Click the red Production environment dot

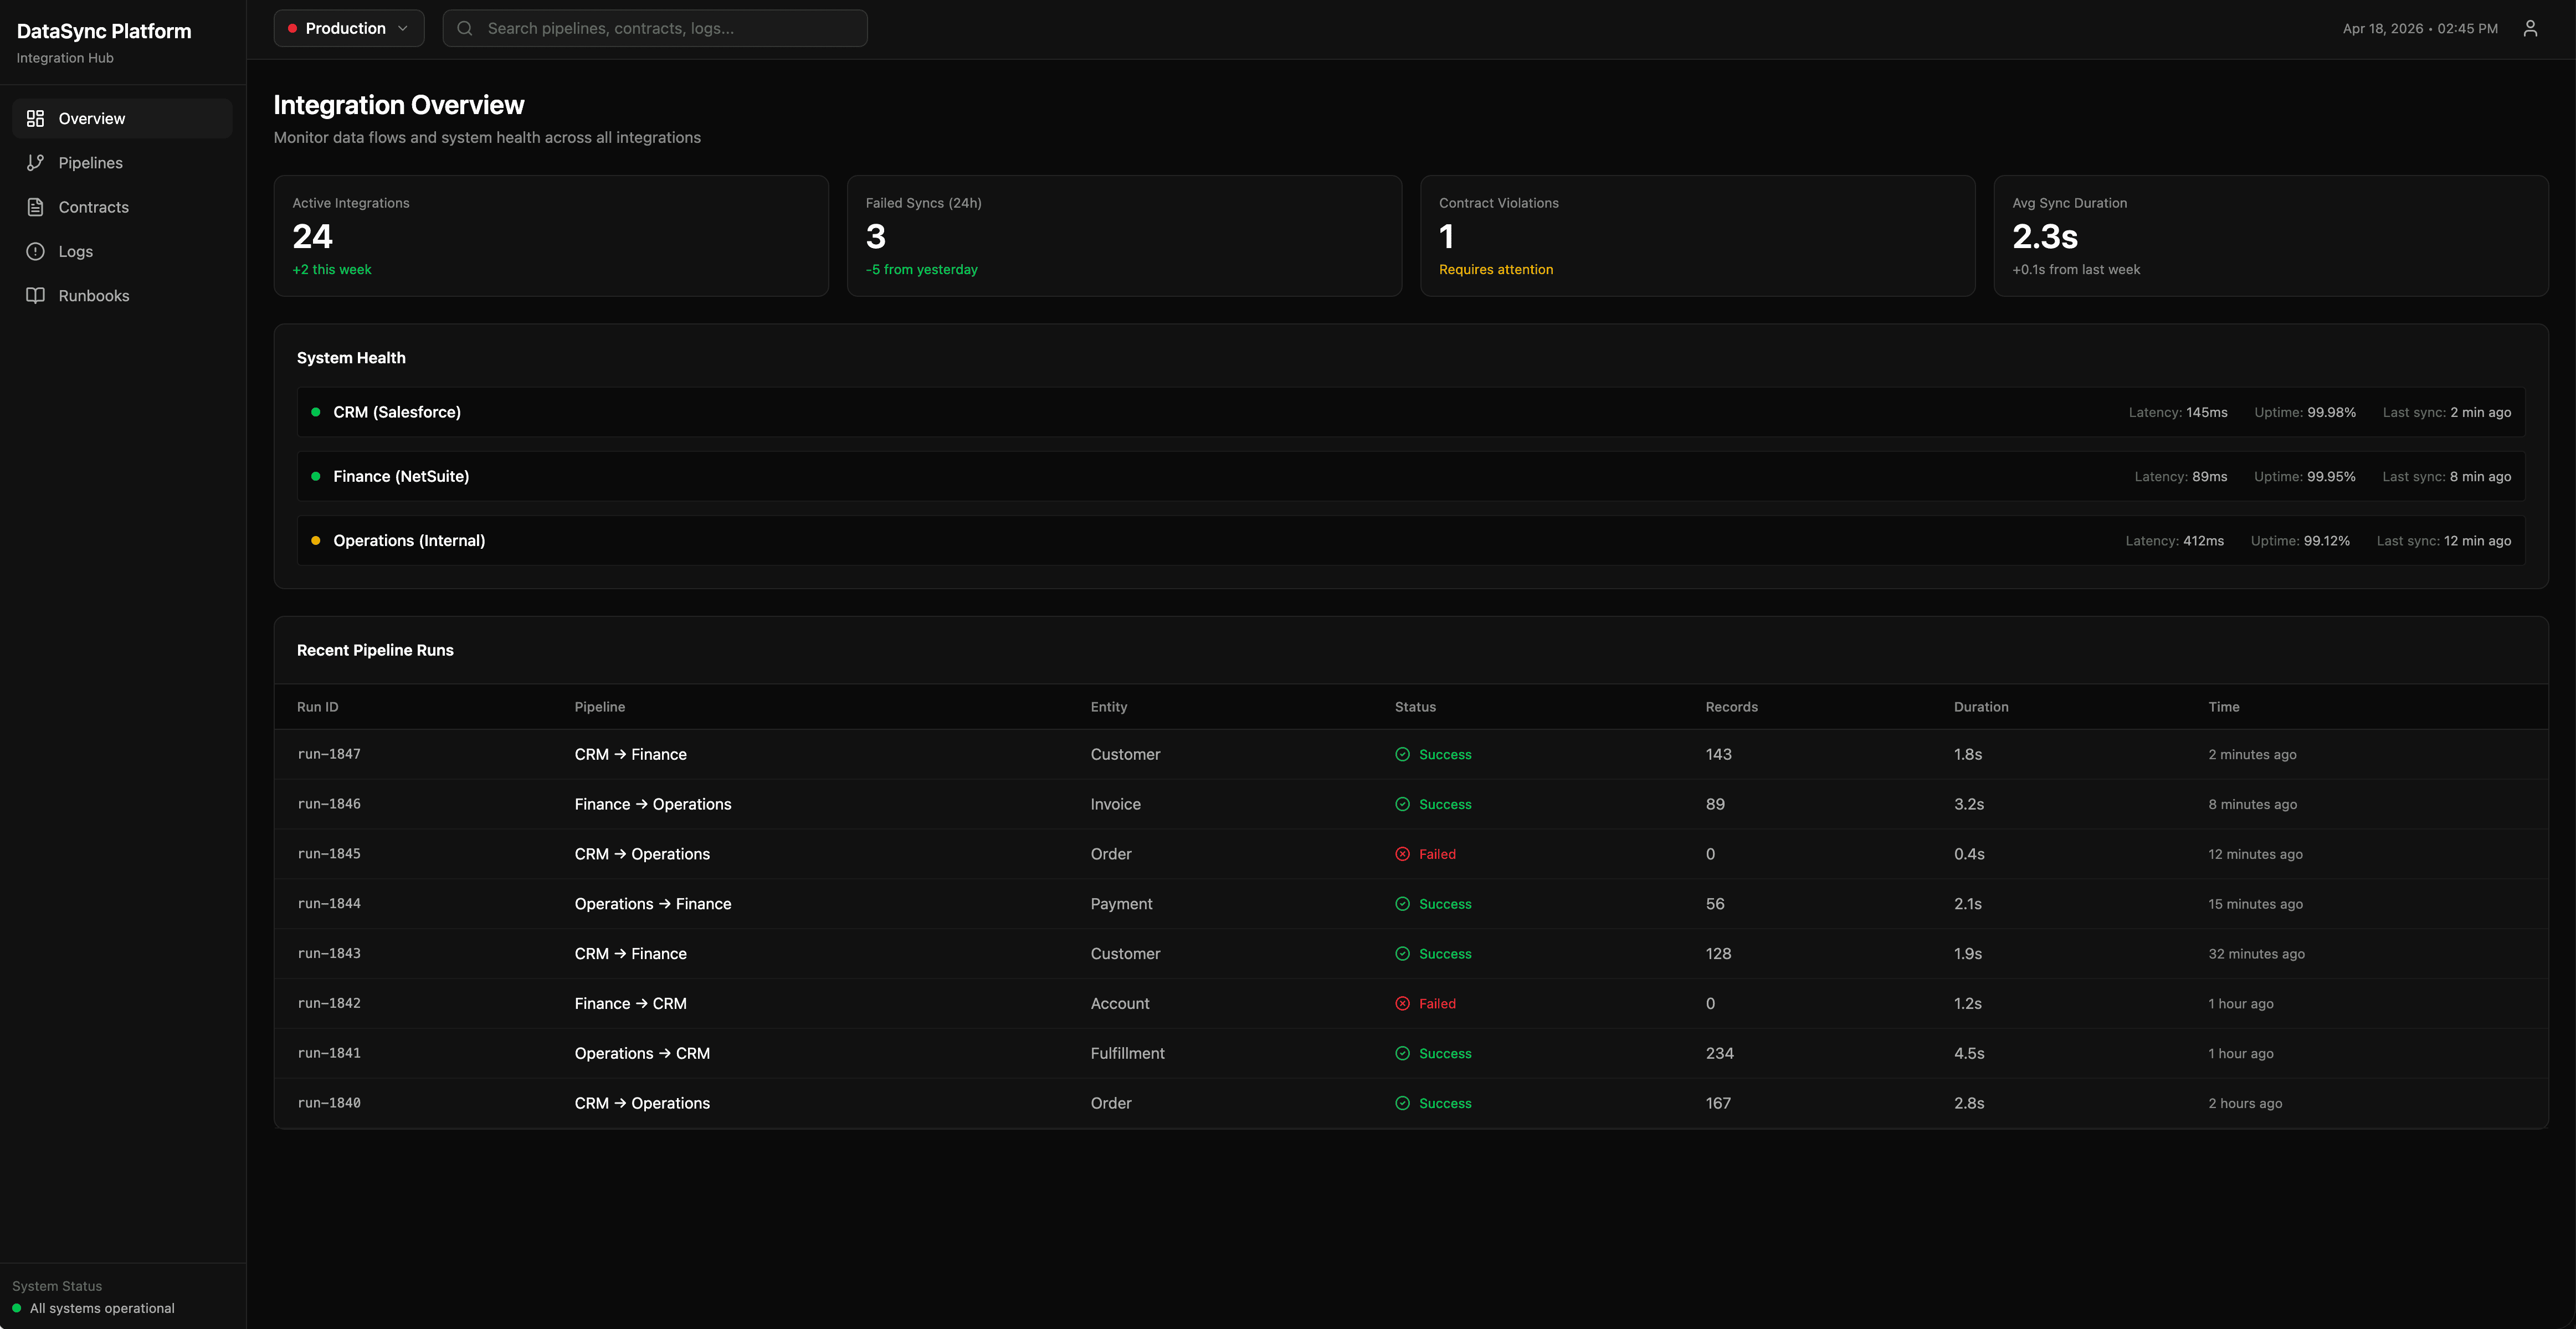click(292, 28)
